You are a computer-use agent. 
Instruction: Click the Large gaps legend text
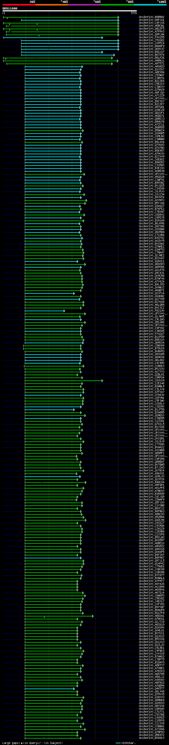pos(32,743)
